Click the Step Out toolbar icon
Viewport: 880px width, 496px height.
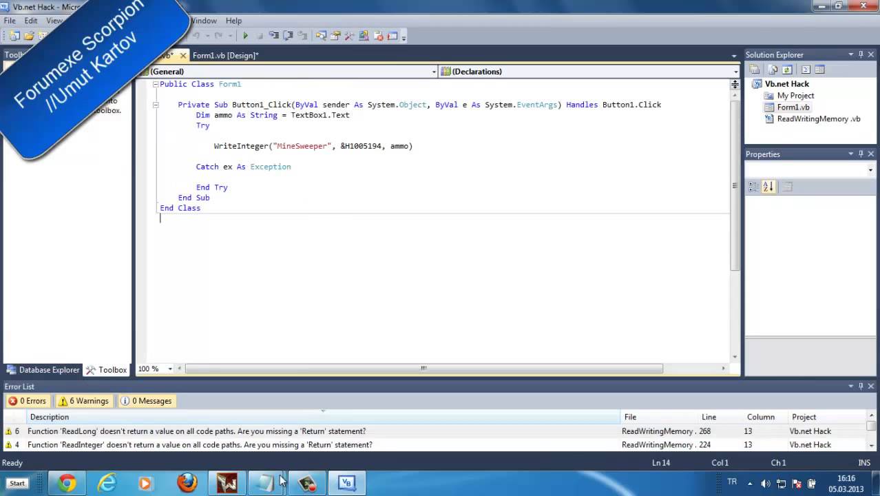pyautogui.click(x=302, y=36)
